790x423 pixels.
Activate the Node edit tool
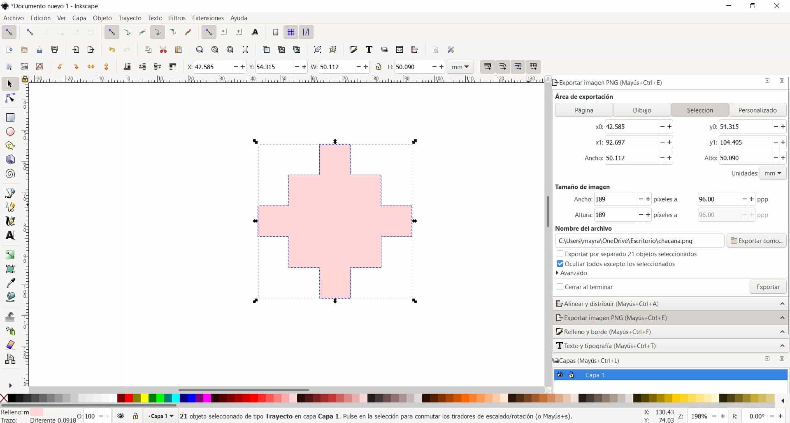(x=10, y=98)
